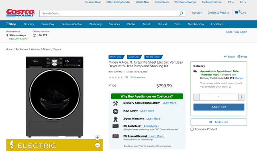Open the Business Centre menu
This screenshot has height=154, width=257.
point(72,24)
